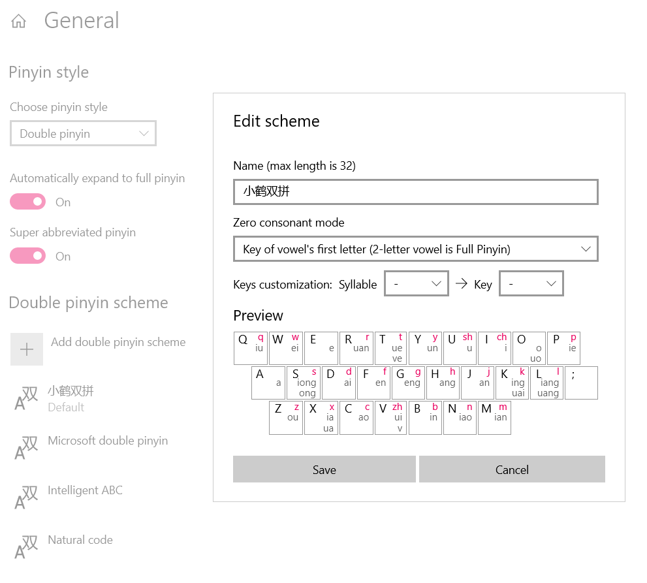Image resolution: width=647 pixels, height=583 pixels.
Task: Select the Natural code scheme entry
Action: (80, 541)
